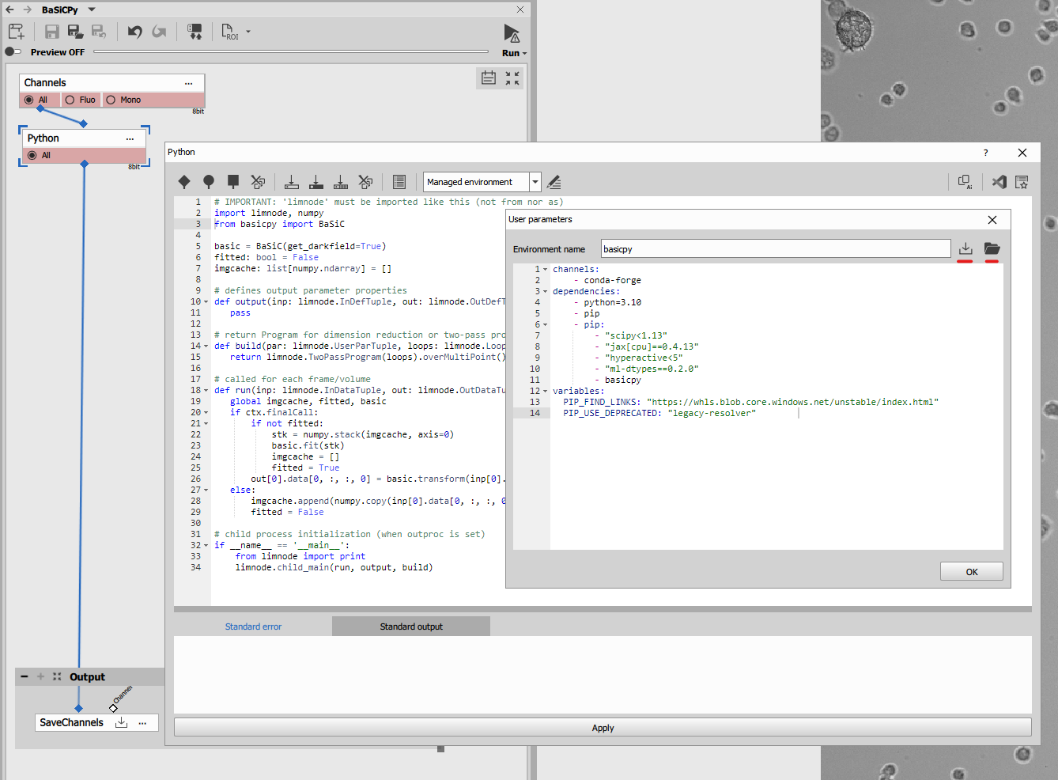Click the diamond shape icon in Python toolbar
The image size is (1058, 780).
pos(184,182)
